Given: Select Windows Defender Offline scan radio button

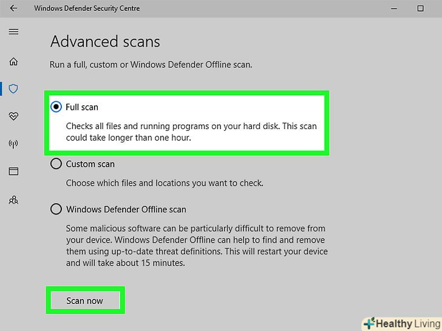Looking at the screenshot, I should [x=56, y=209].
